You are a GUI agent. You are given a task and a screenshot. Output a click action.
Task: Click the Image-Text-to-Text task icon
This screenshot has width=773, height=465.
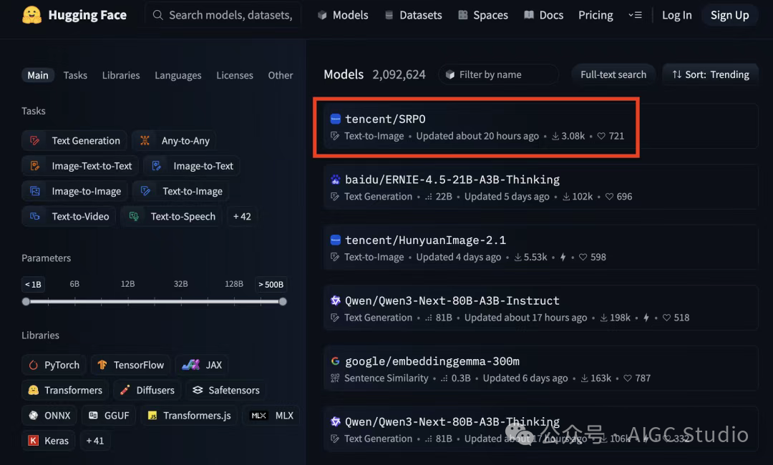click(35, 165)
